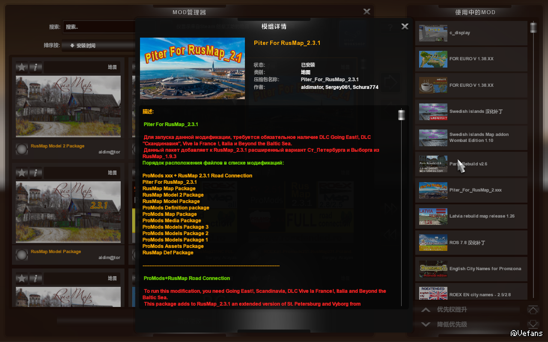Click 'ProMods Map Package' in description
Screen dimensions: 548x342
pos(170,214)
